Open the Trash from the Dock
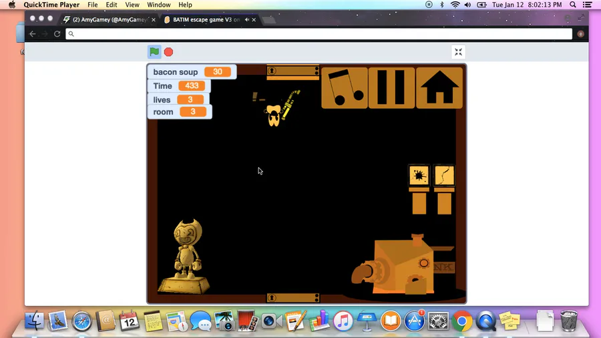The height and width of the screenshot is (338, 601). pos(569,321)
